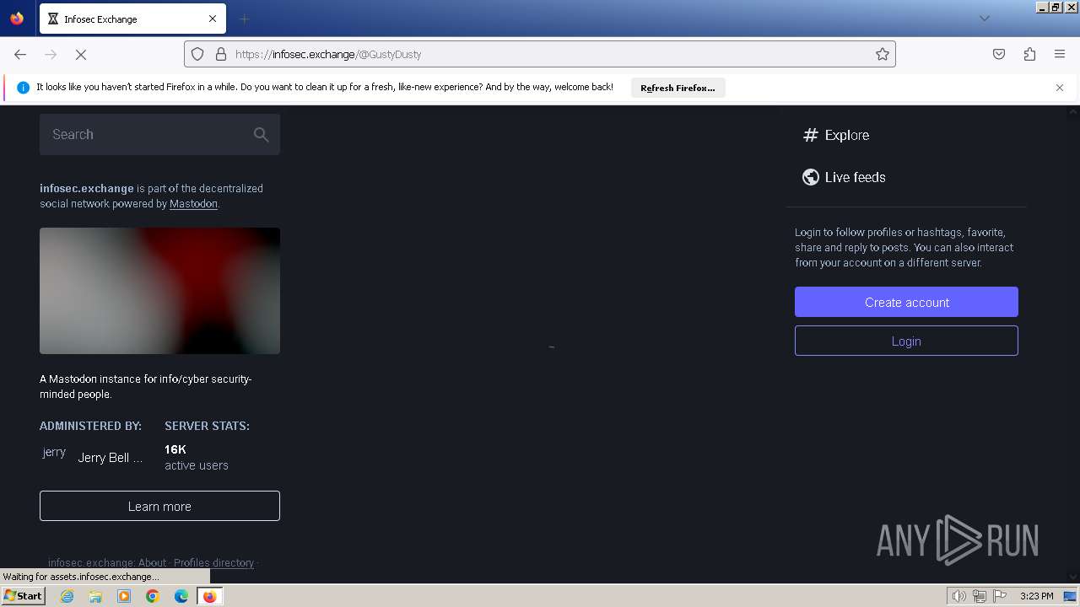The image size is (1080, 607).
Task: Open the Explore menu item
Action: tap(835, 135)
